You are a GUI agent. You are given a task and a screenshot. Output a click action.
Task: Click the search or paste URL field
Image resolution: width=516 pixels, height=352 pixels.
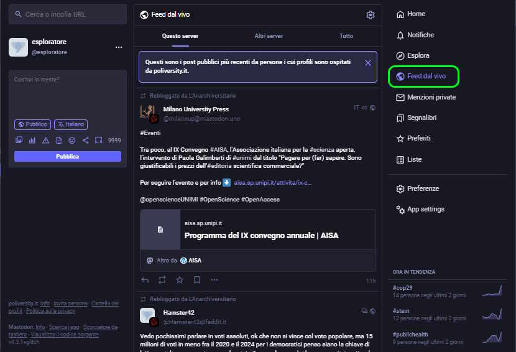pyautogui.click(x=68, y=14)
